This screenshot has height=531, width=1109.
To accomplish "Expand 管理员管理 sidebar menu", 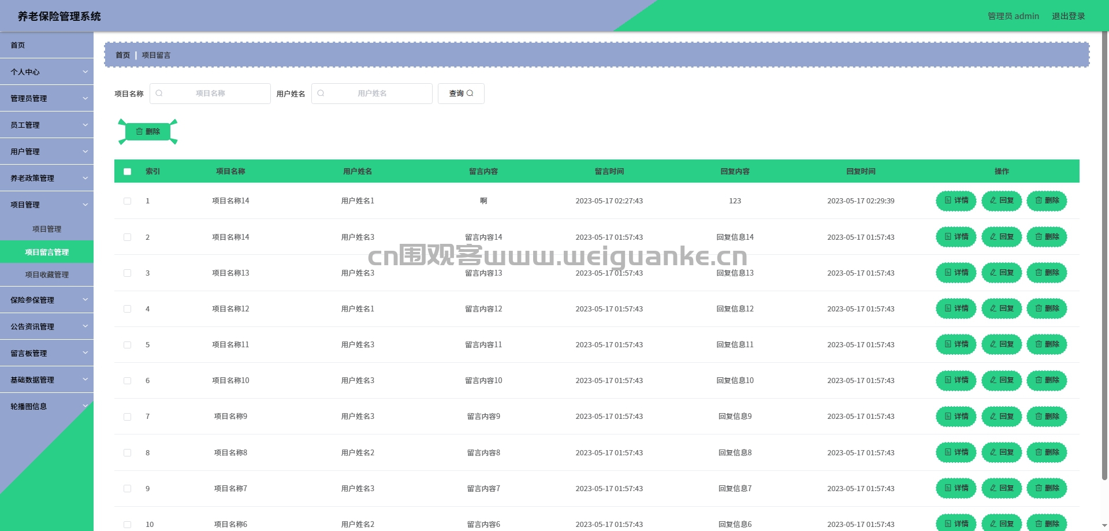I will pyautogui.click(x=47, y=98).
